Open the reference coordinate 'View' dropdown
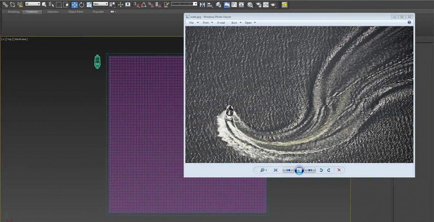 tap(101, 4)
